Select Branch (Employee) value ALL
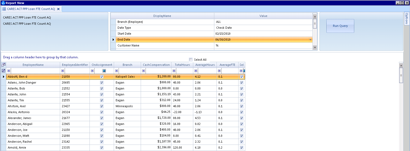 (x=263, y=22)
